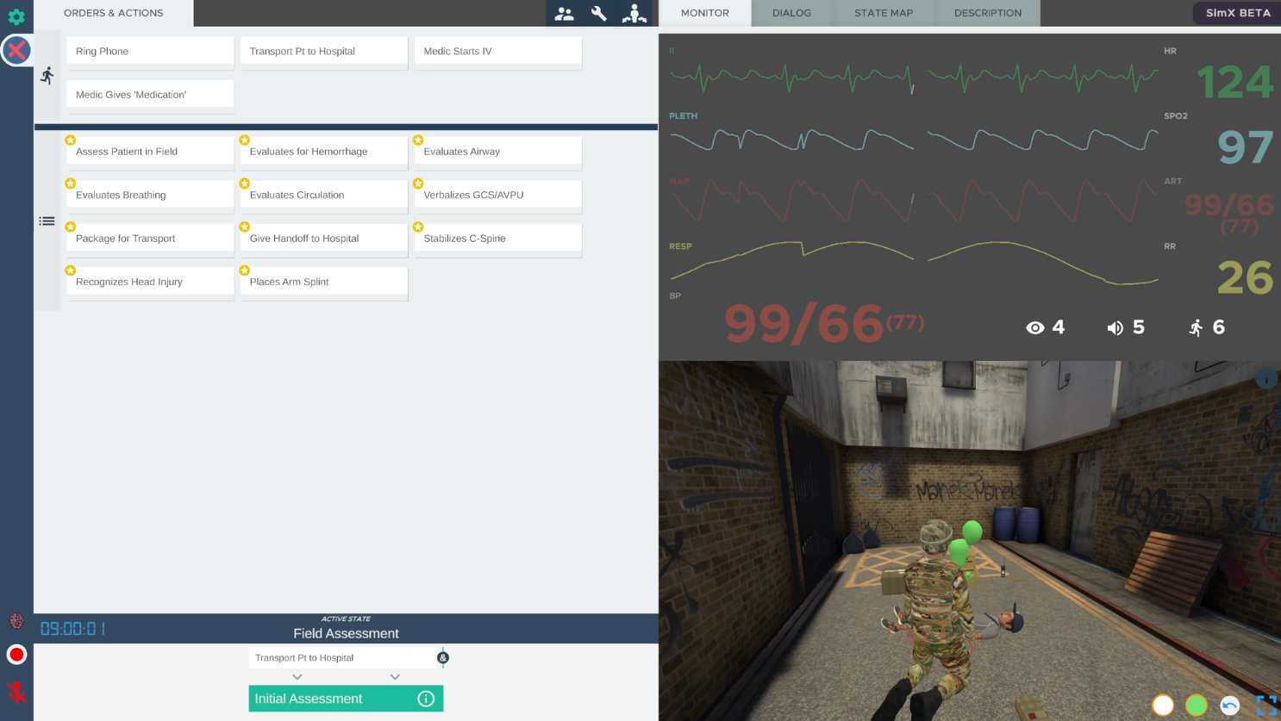
Task: Toggle the star on Evaluates Airway
Action: point(418,140)
